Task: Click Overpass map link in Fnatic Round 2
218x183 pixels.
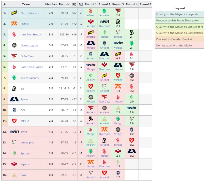Action: pos(104,26)
